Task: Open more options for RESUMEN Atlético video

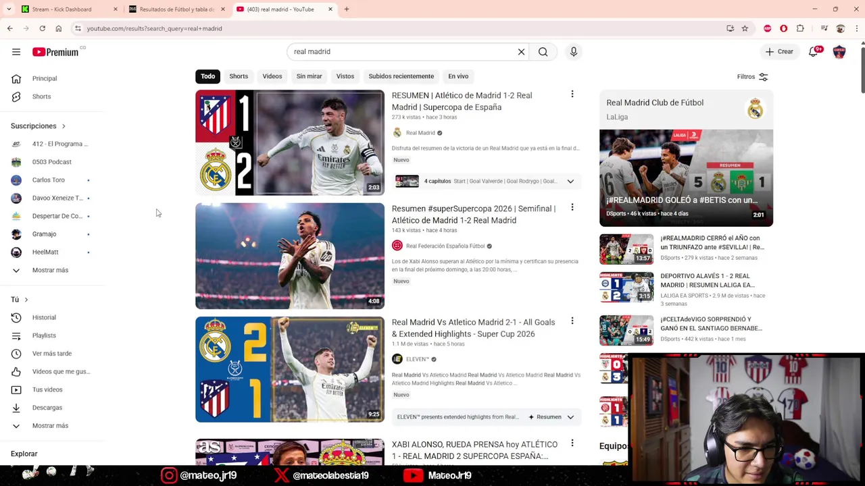Action: tap(572, 94)
